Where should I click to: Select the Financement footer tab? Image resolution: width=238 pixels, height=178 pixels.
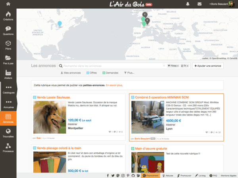coord(150,175)
